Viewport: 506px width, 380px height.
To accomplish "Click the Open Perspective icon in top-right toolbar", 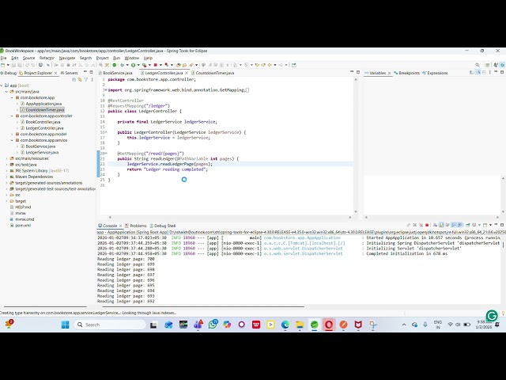I will [x=488, y=65].
